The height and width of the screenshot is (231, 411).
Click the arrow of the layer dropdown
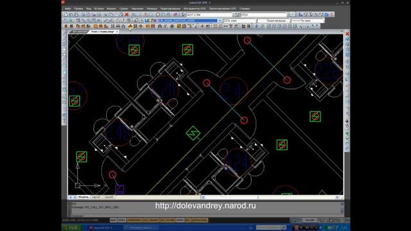click(x=220, y=21)
